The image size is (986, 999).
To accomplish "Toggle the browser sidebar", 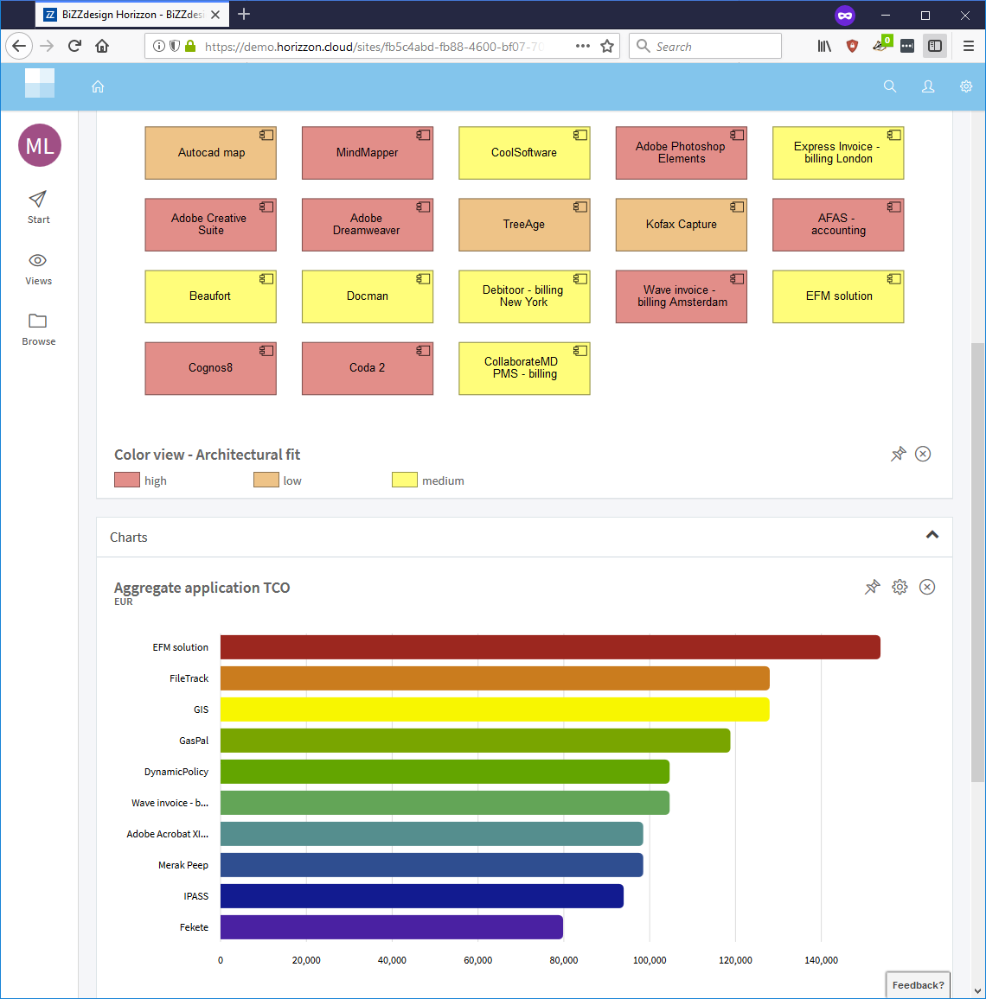I will 935,46.
